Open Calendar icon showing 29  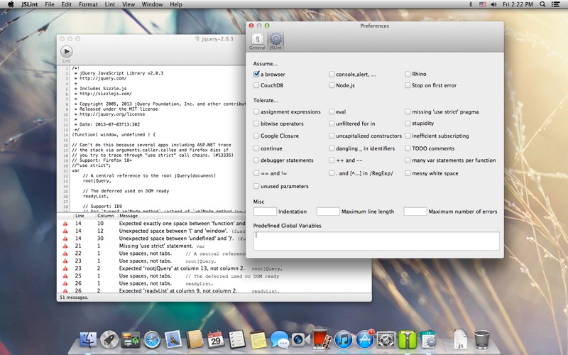[x=216, y=339]
